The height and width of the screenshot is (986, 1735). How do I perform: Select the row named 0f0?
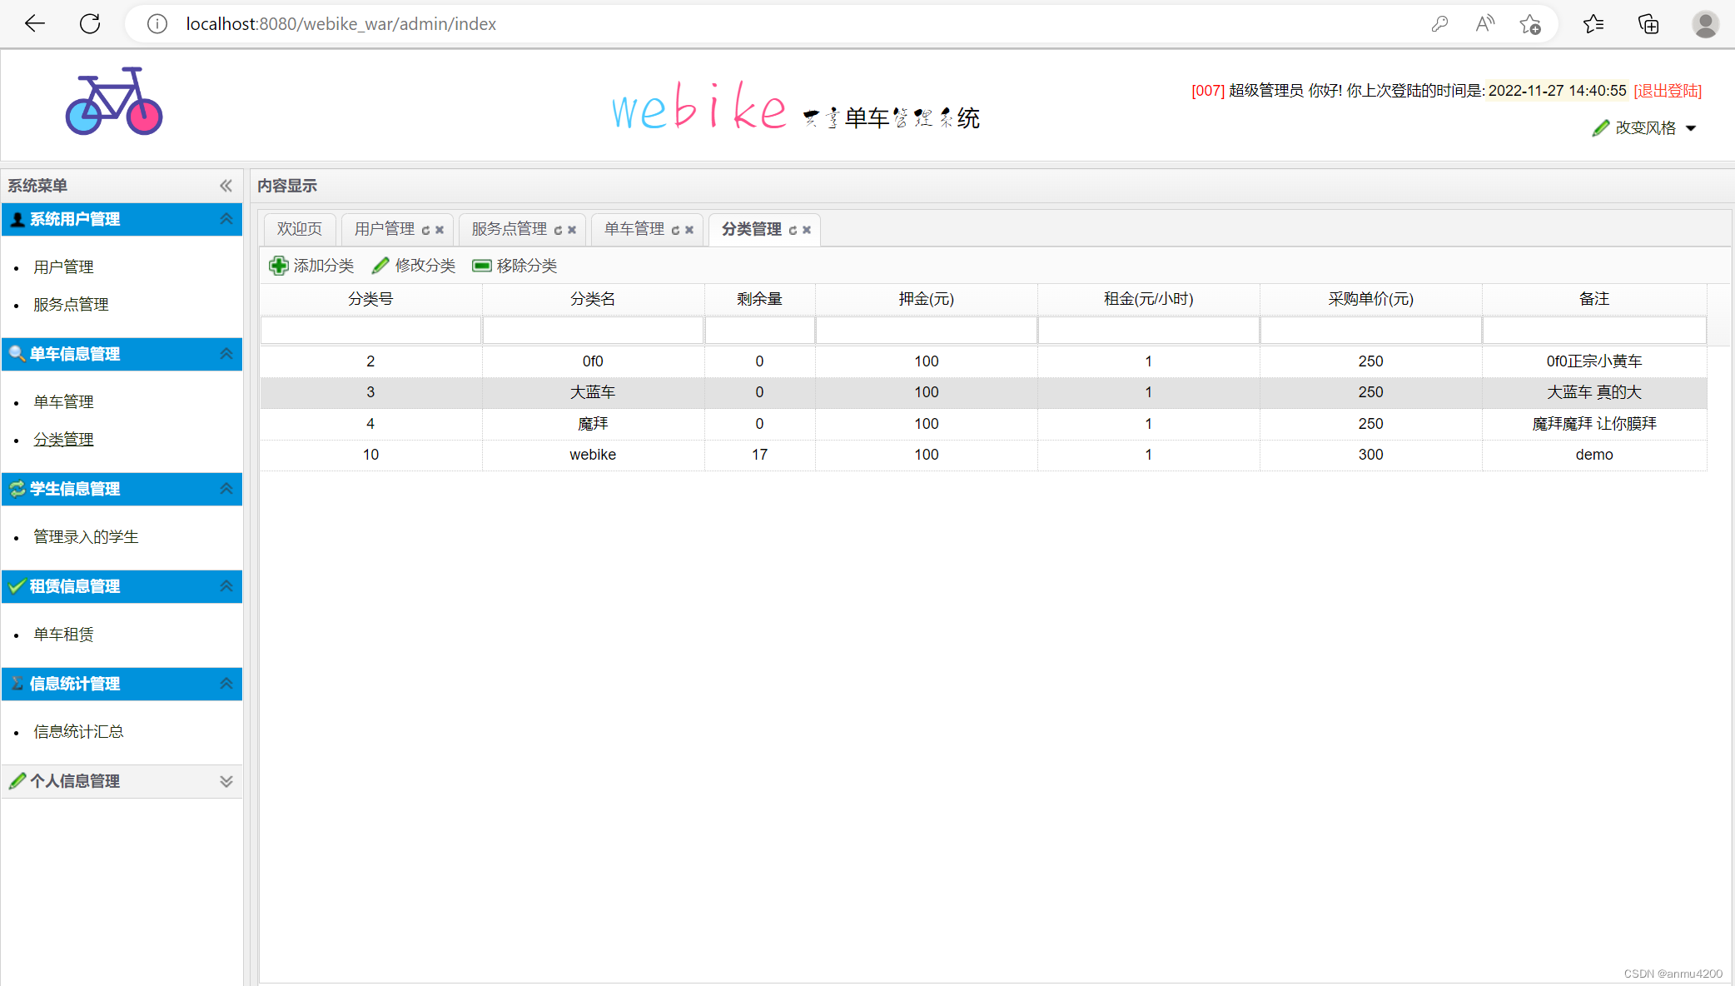(983, 361)
